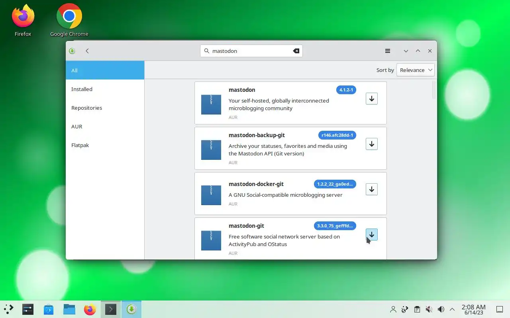Image resolution: width=510 pixels, height=318 pixels.
Task: Open mastodon-git package archive icon
Action: point(211,240)
